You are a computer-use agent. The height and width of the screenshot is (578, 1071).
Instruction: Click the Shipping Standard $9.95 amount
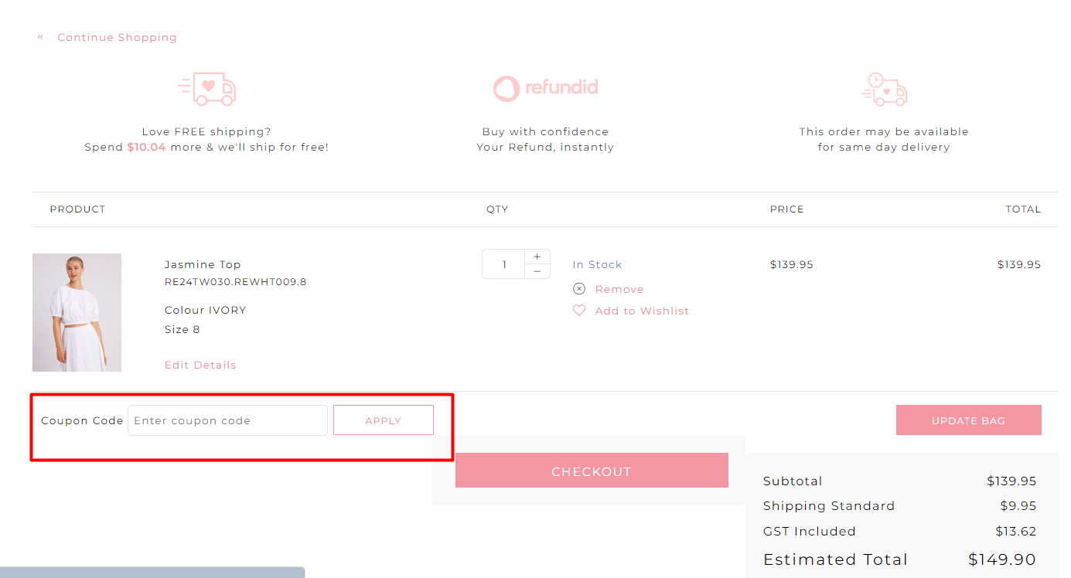tap(1018, 505)
